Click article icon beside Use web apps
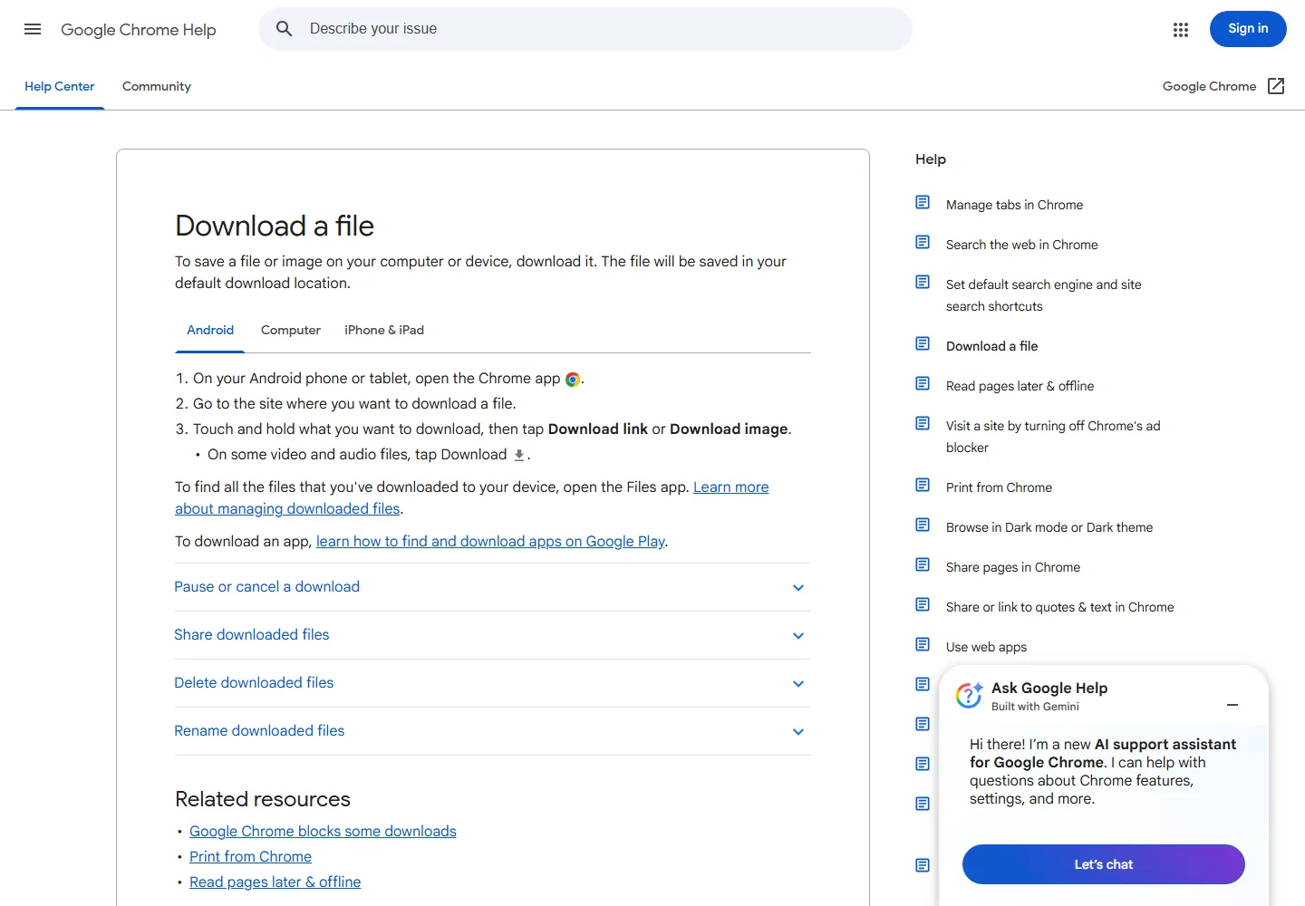Screen dimensions: 1305x906 923,644
